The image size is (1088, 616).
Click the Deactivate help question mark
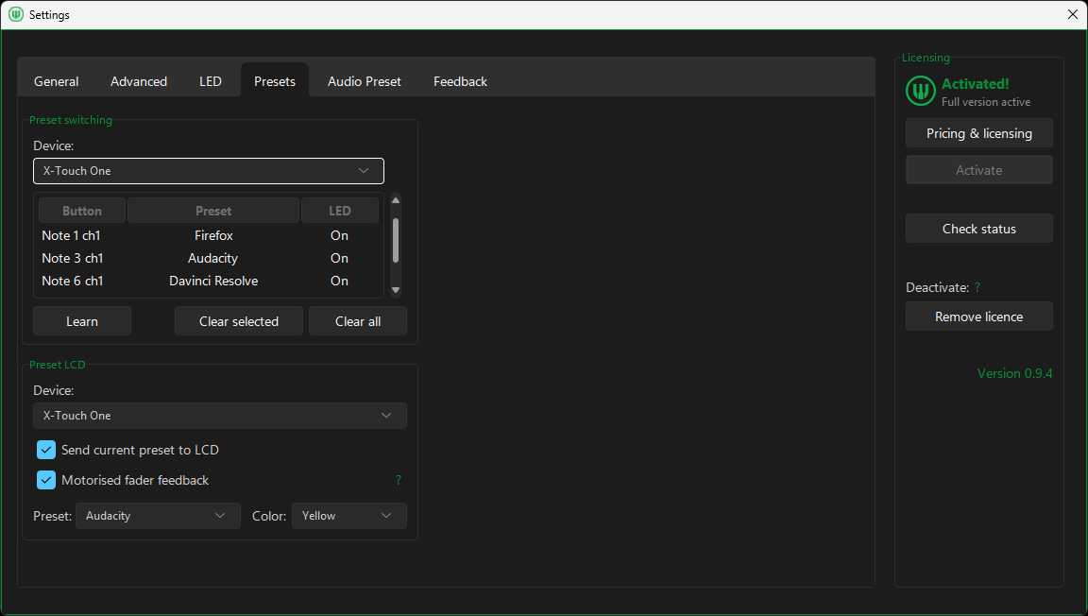pyautogui.click(x=977, y=287)
